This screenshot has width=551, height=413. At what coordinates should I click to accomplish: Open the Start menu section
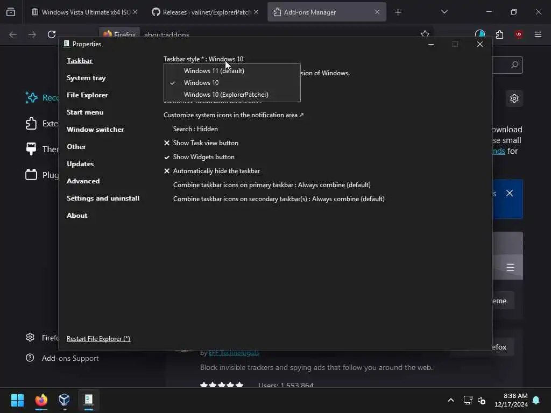pyautogui.click(x=85, y=112)
